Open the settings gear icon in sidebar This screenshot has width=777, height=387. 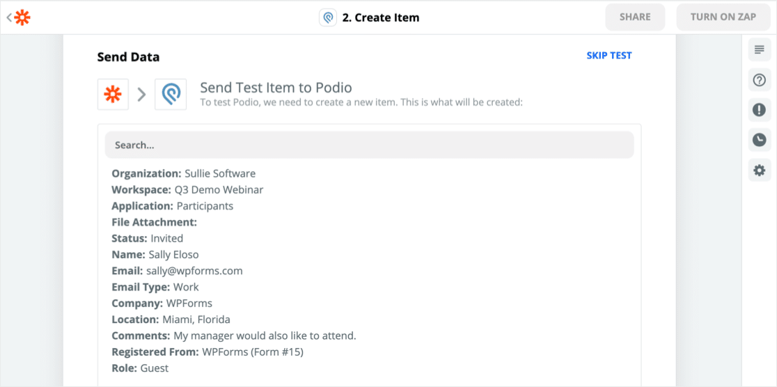[x=759, y=170]
